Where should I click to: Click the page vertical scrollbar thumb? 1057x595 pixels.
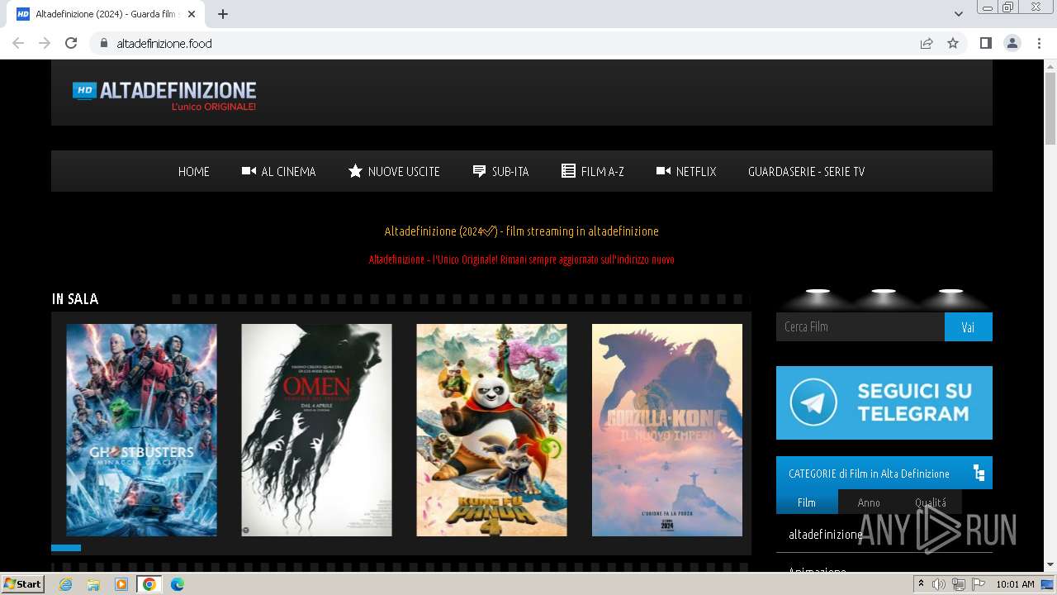coord(1050,110)
